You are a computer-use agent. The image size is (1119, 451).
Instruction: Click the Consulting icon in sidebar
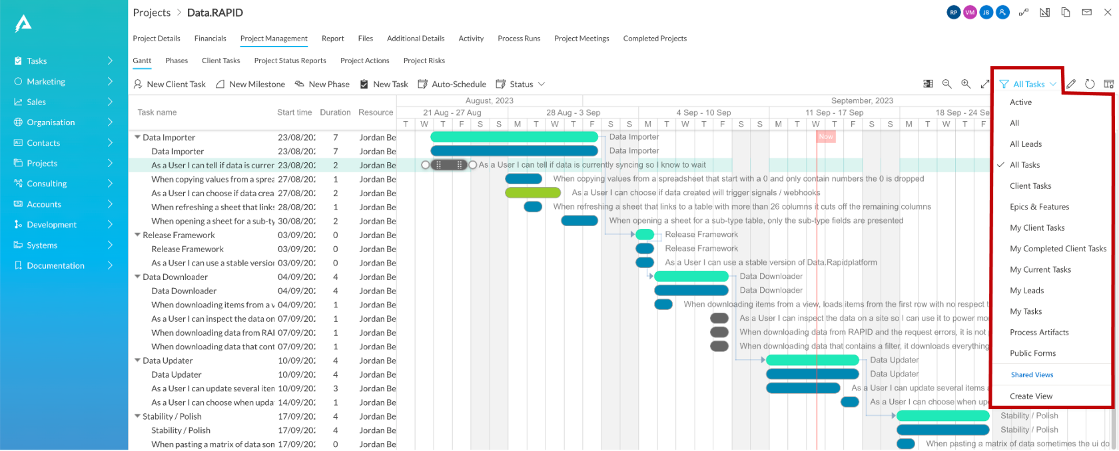pyautogui.click(x=19, y=184)
